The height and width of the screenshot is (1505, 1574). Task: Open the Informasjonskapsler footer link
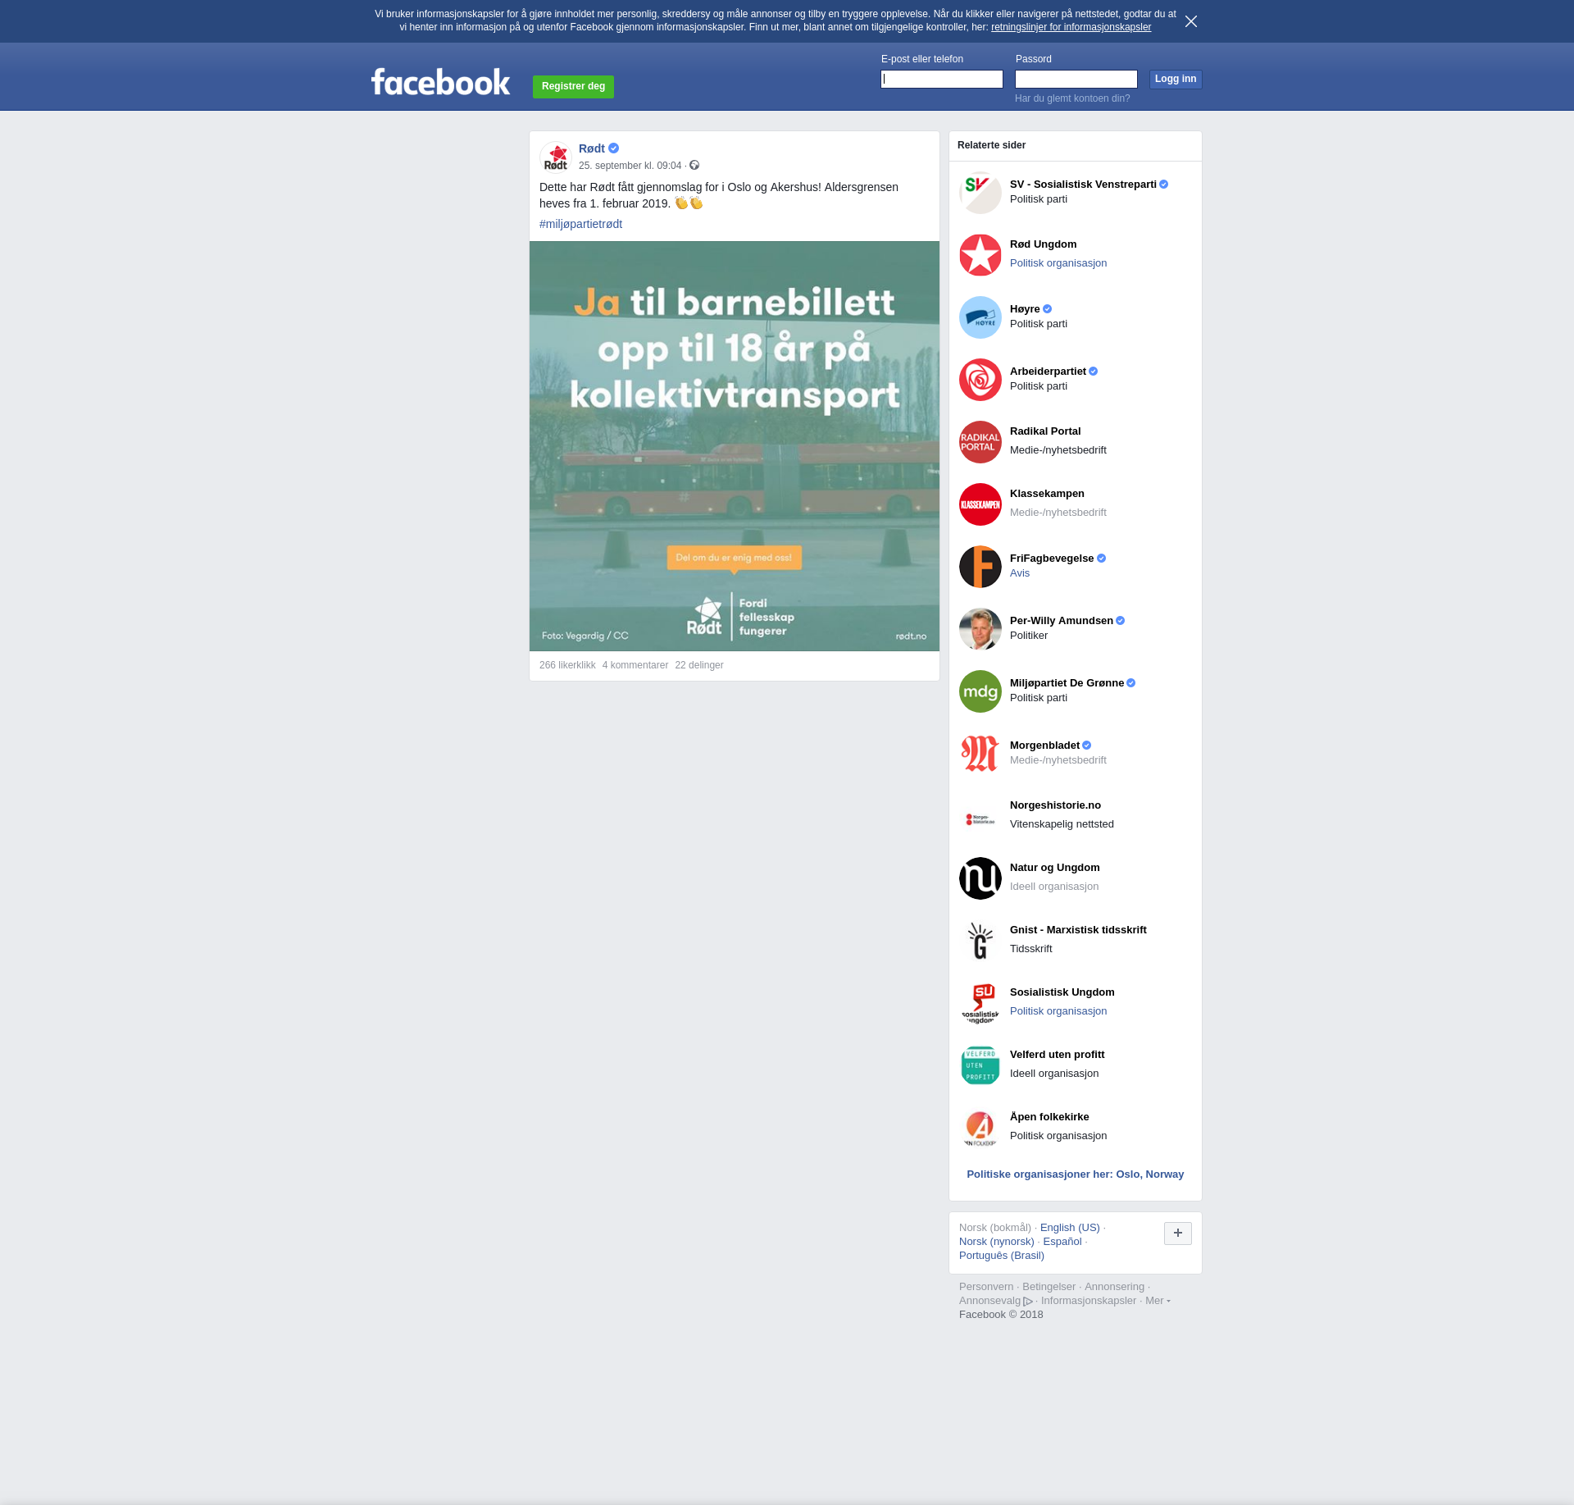click(x=1089, y=1301)
